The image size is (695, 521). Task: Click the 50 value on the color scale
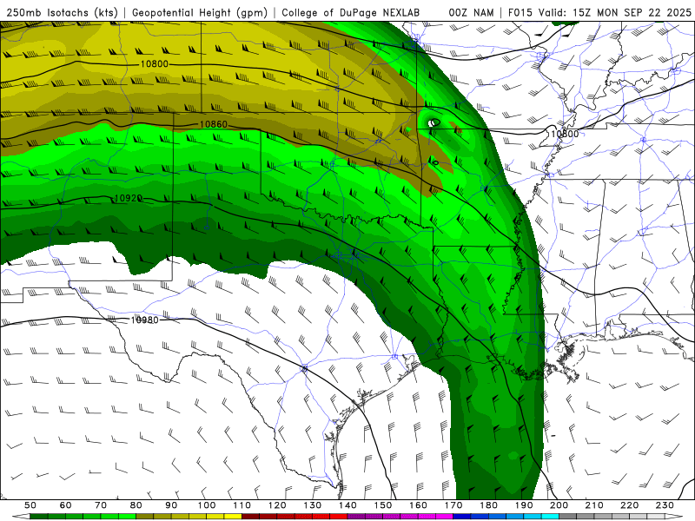click(30, 505)
